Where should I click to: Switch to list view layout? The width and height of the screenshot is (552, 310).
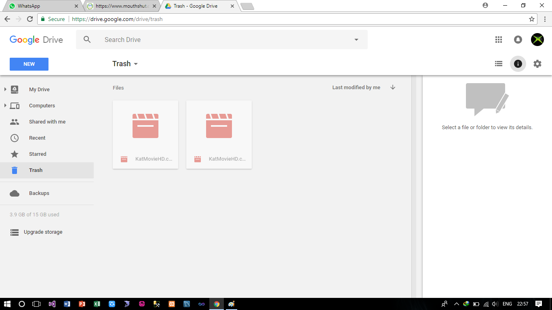click(498, 64)
